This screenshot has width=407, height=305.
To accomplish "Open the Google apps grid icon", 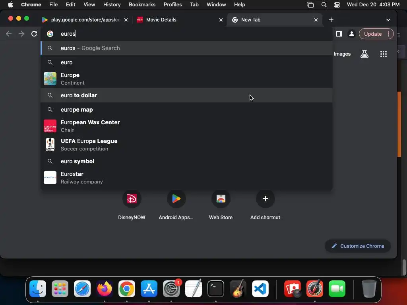I will (x=384, y=54).
